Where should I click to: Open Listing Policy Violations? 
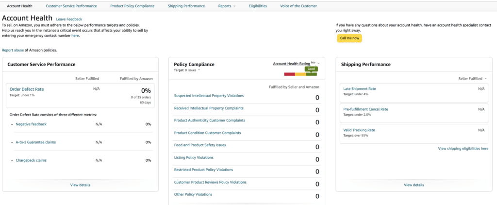(194, 157)
